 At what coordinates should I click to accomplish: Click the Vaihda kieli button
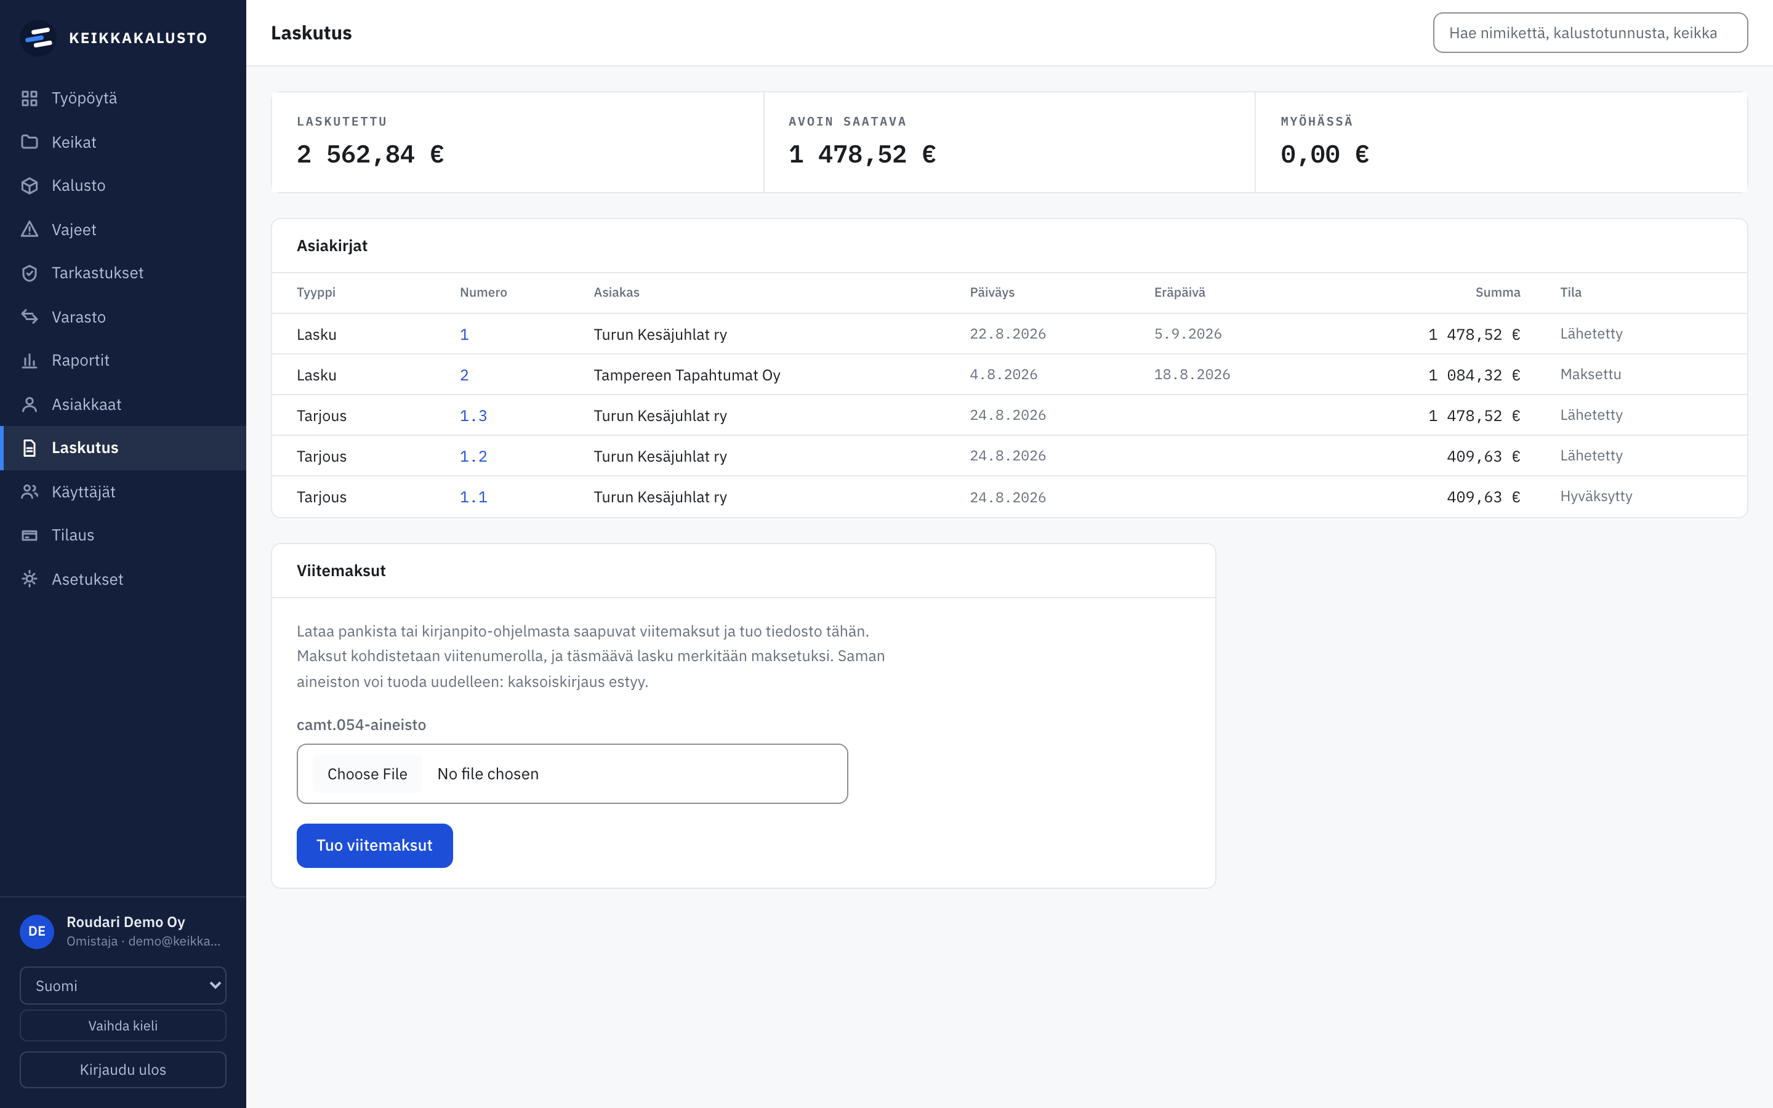click(123, 1026)
